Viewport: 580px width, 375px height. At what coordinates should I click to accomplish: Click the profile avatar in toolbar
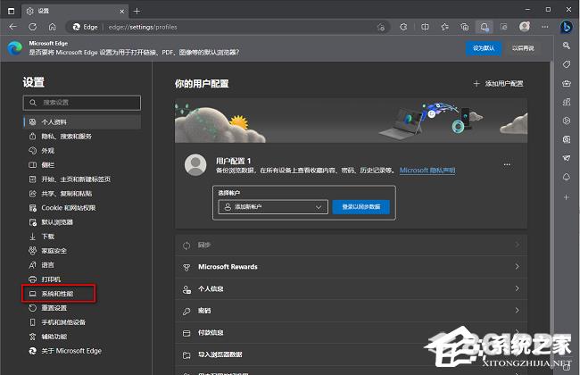524,27
